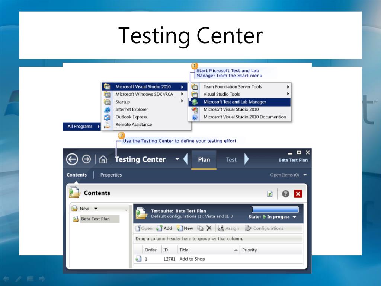Click the New suite button
The height and width of the screenshot is (286, 381).
pyautogui.click(x=81, y=209)
